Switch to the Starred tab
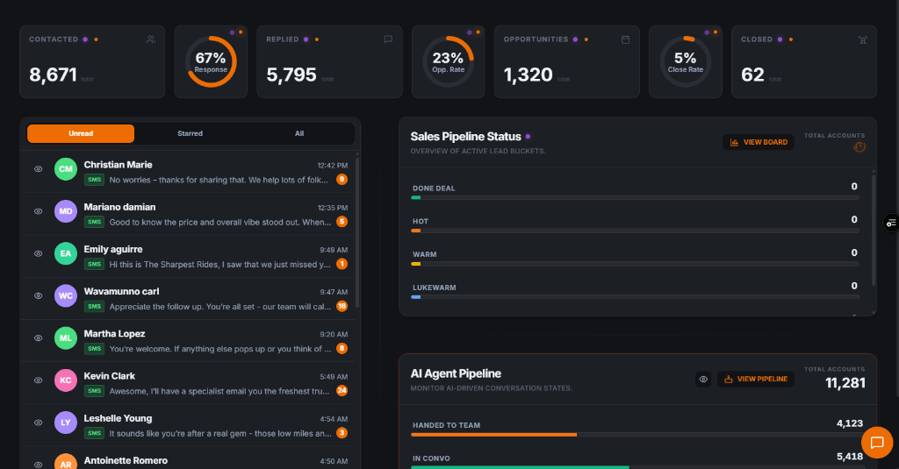The image size is (899, 469). [190, 133]
